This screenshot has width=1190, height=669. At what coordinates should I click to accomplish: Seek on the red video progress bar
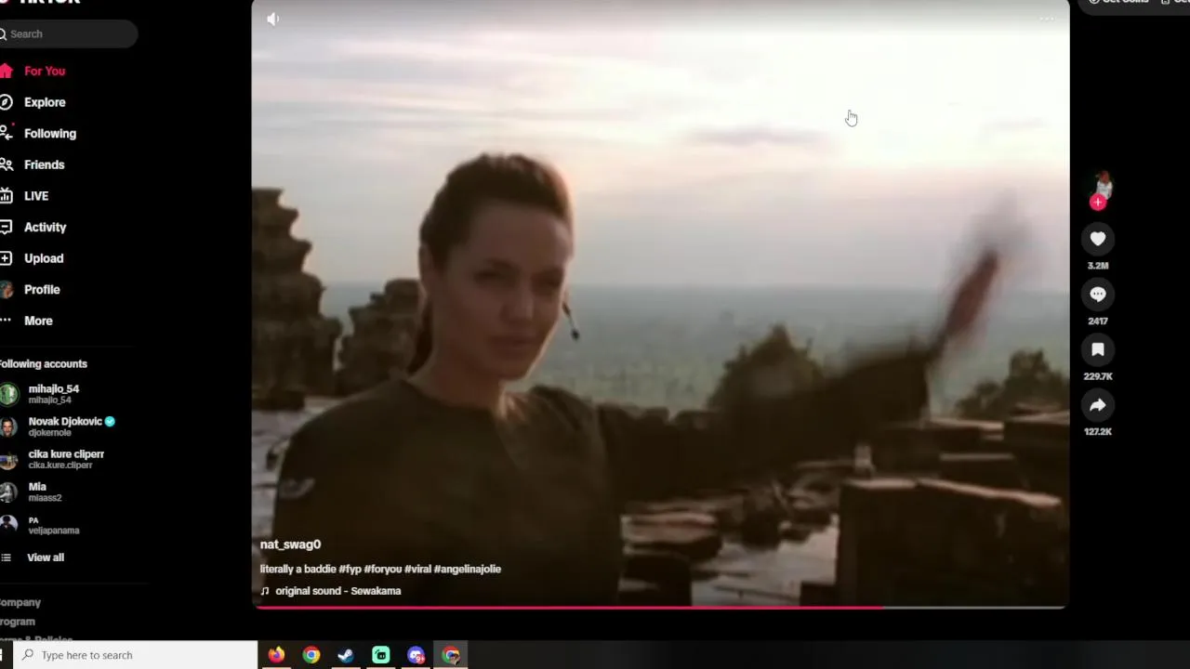[660, 608]
